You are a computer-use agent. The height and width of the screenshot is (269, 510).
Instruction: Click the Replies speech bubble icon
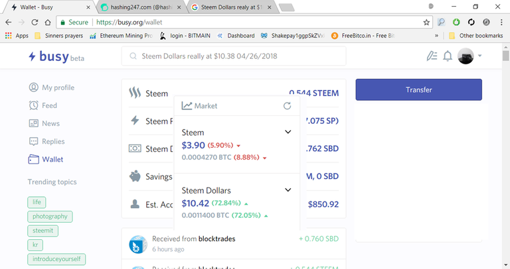coord(33,142)
